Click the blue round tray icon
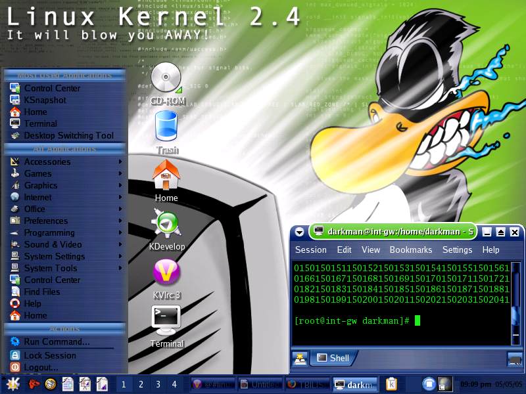 pos(429,384)
